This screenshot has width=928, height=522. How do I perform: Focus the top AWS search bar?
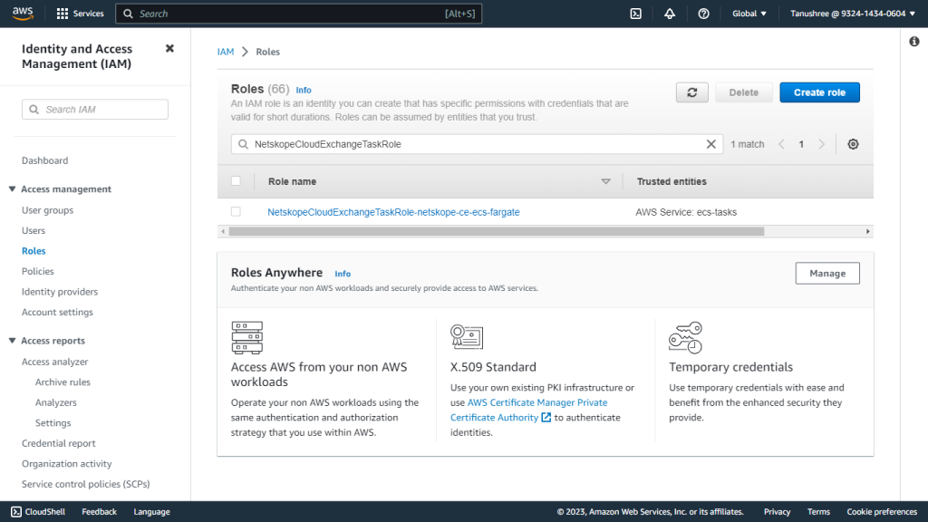tap(298, 14)
